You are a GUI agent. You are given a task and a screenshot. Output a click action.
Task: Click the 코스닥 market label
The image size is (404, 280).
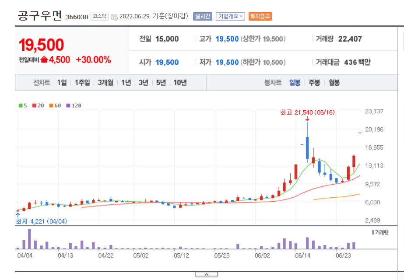(99, 16)
